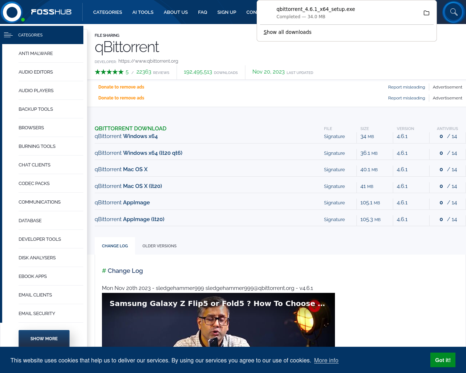Screen dimensions: 466x373
Task: Click the Nov 20, 2023 last updated date
Action: point(268,72)
